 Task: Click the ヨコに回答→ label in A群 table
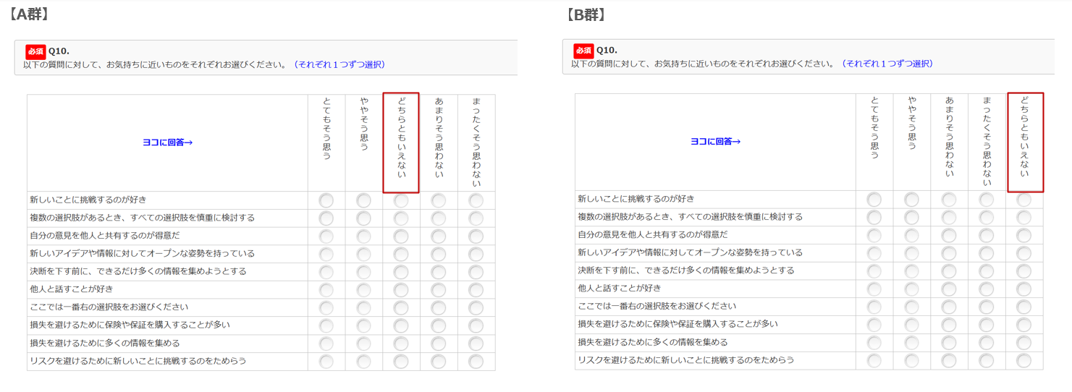pos(167,142)
